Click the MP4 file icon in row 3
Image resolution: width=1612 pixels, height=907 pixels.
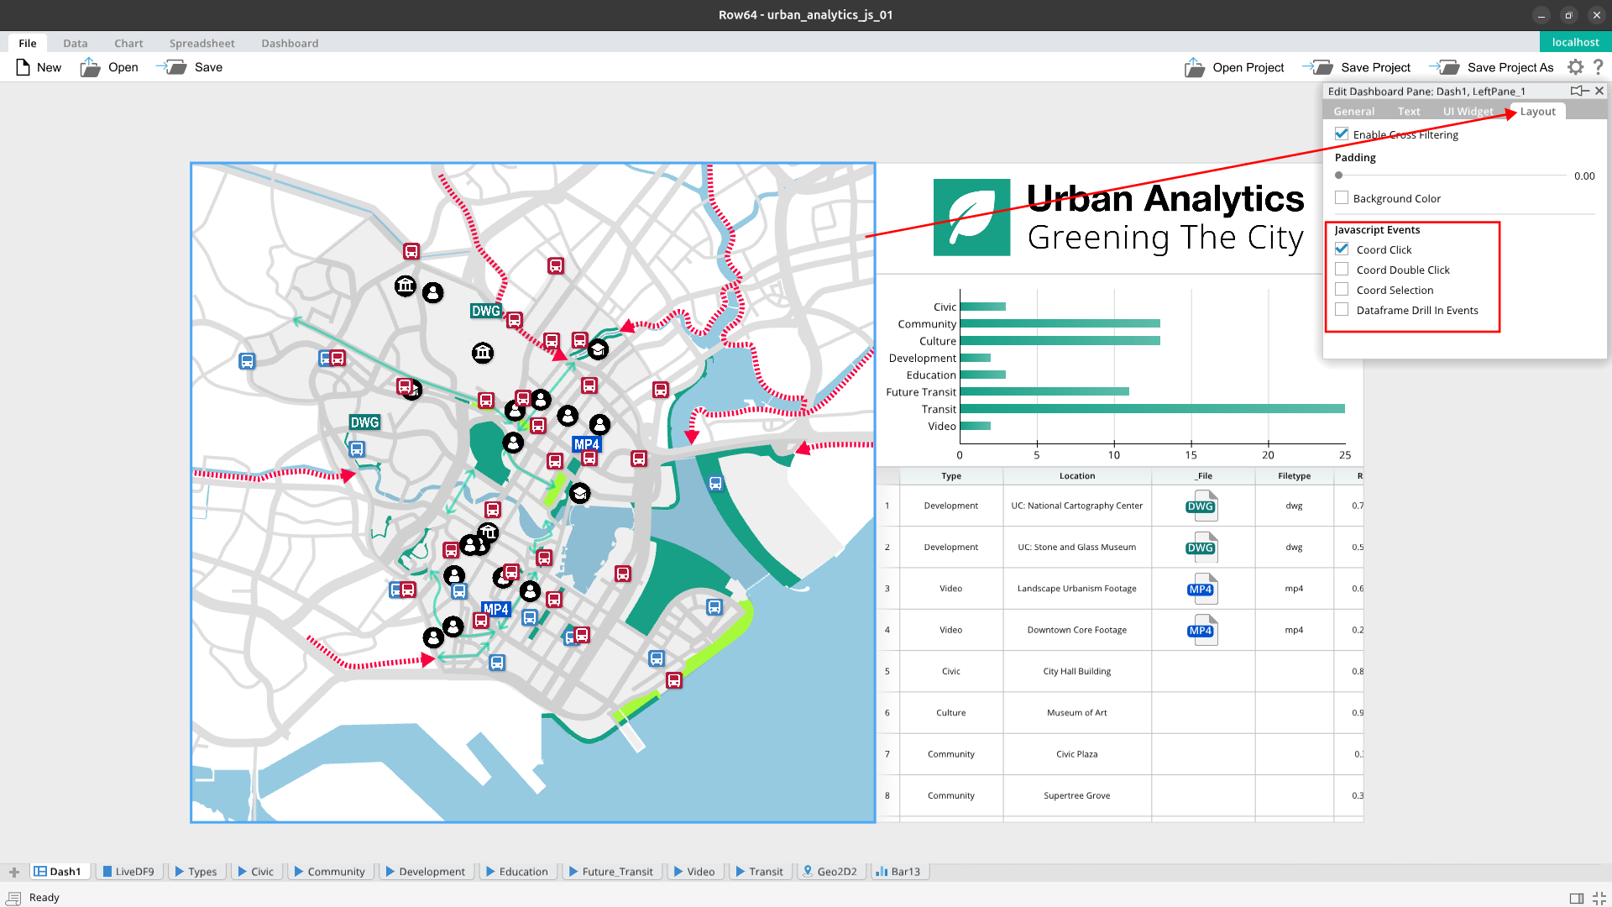[x=1202, y=589]
